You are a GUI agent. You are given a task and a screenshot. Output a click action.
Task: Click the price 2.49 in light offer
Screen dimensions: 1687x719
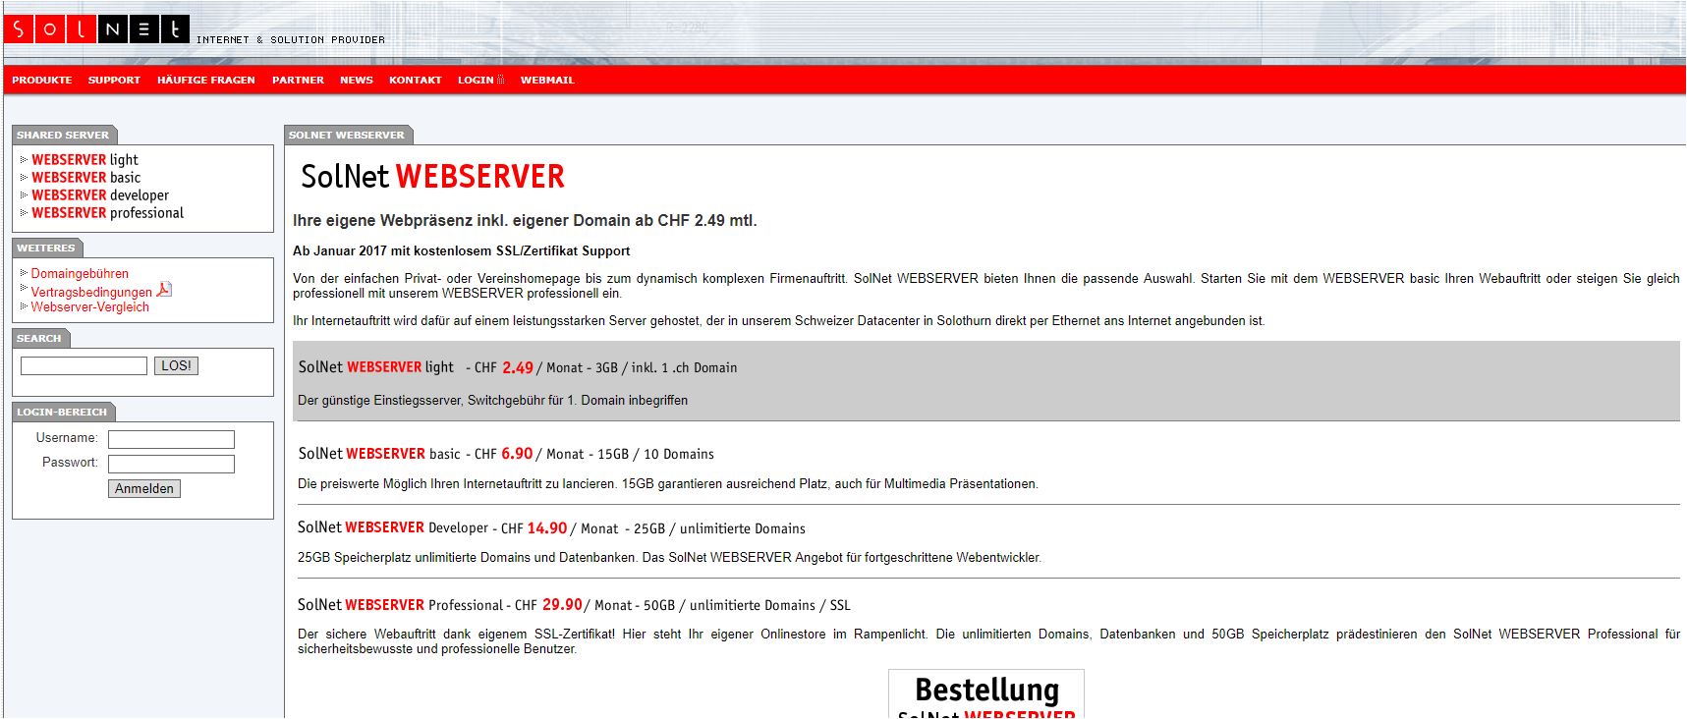pos(518,367)
